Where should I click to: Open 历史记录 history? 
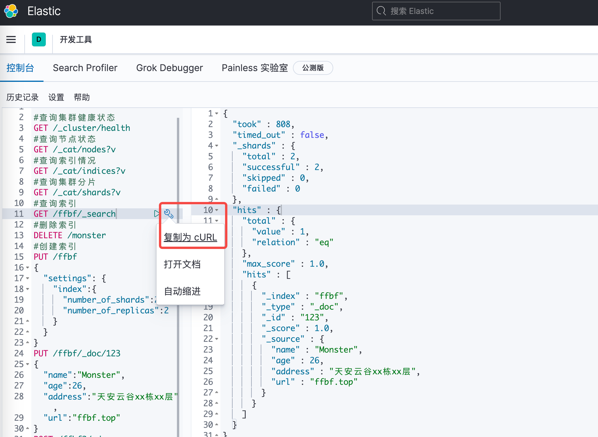tap(22, 97)
